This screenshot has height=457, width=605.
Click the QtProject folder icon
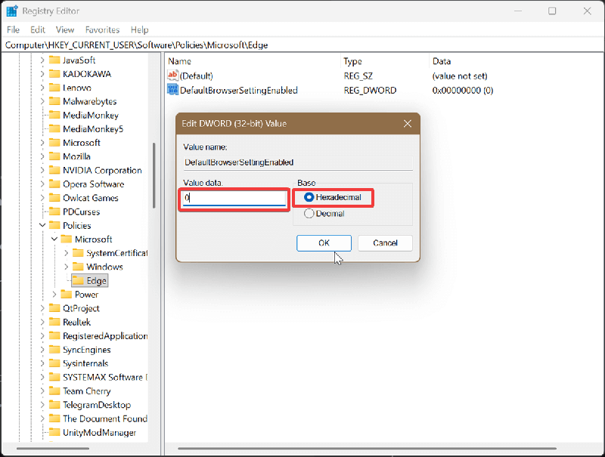54,308
